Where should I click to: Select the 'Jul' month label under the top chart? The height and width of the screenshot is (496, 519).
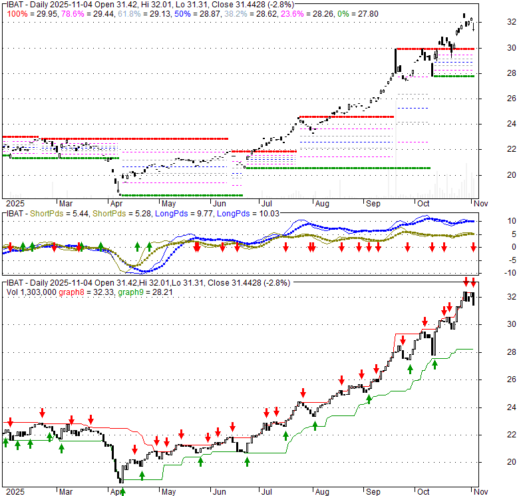[266, 204]
